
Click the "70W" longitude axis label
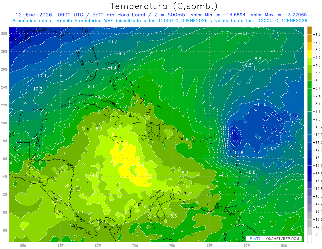tap(172, 246)
